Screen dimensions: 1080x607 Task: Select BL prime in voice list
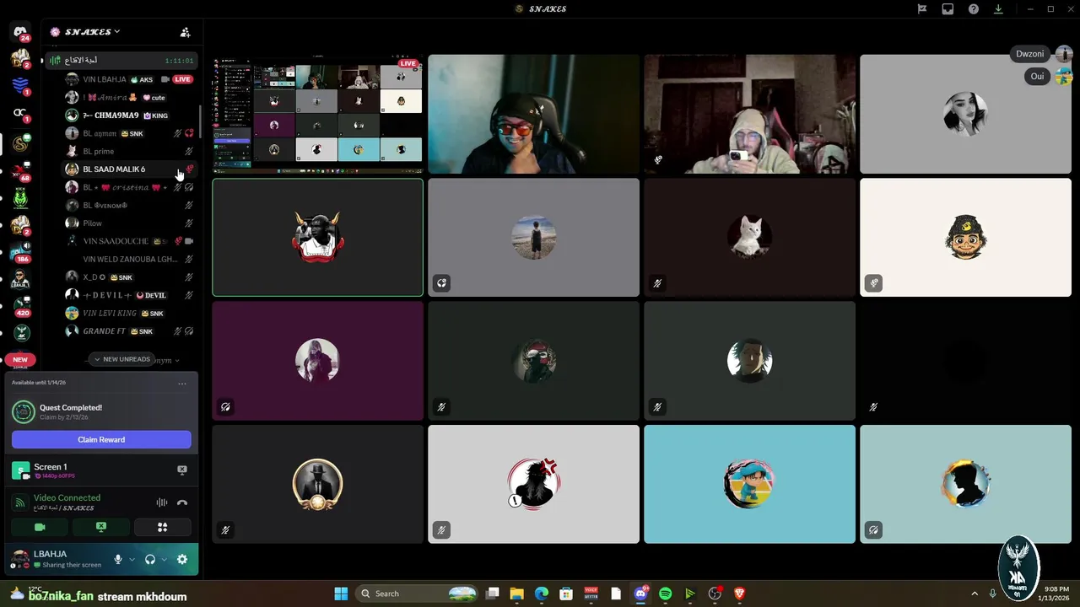point(131,151)
